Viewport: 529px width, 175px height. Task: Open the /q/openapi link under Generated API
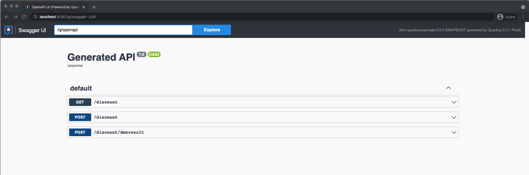[75, 66]
